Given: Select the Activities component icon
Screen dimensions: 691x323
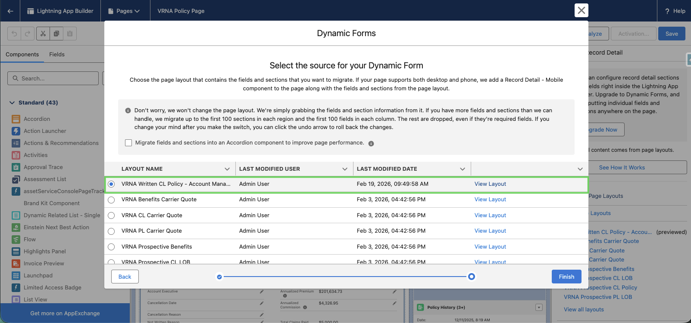Looking at the screenshot, I should click(16, 155).
